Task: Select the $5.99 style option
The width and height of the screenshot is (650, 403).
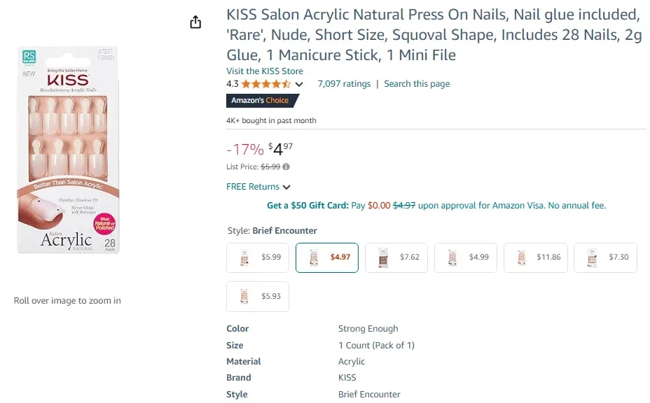Action: tap(258, 257)
